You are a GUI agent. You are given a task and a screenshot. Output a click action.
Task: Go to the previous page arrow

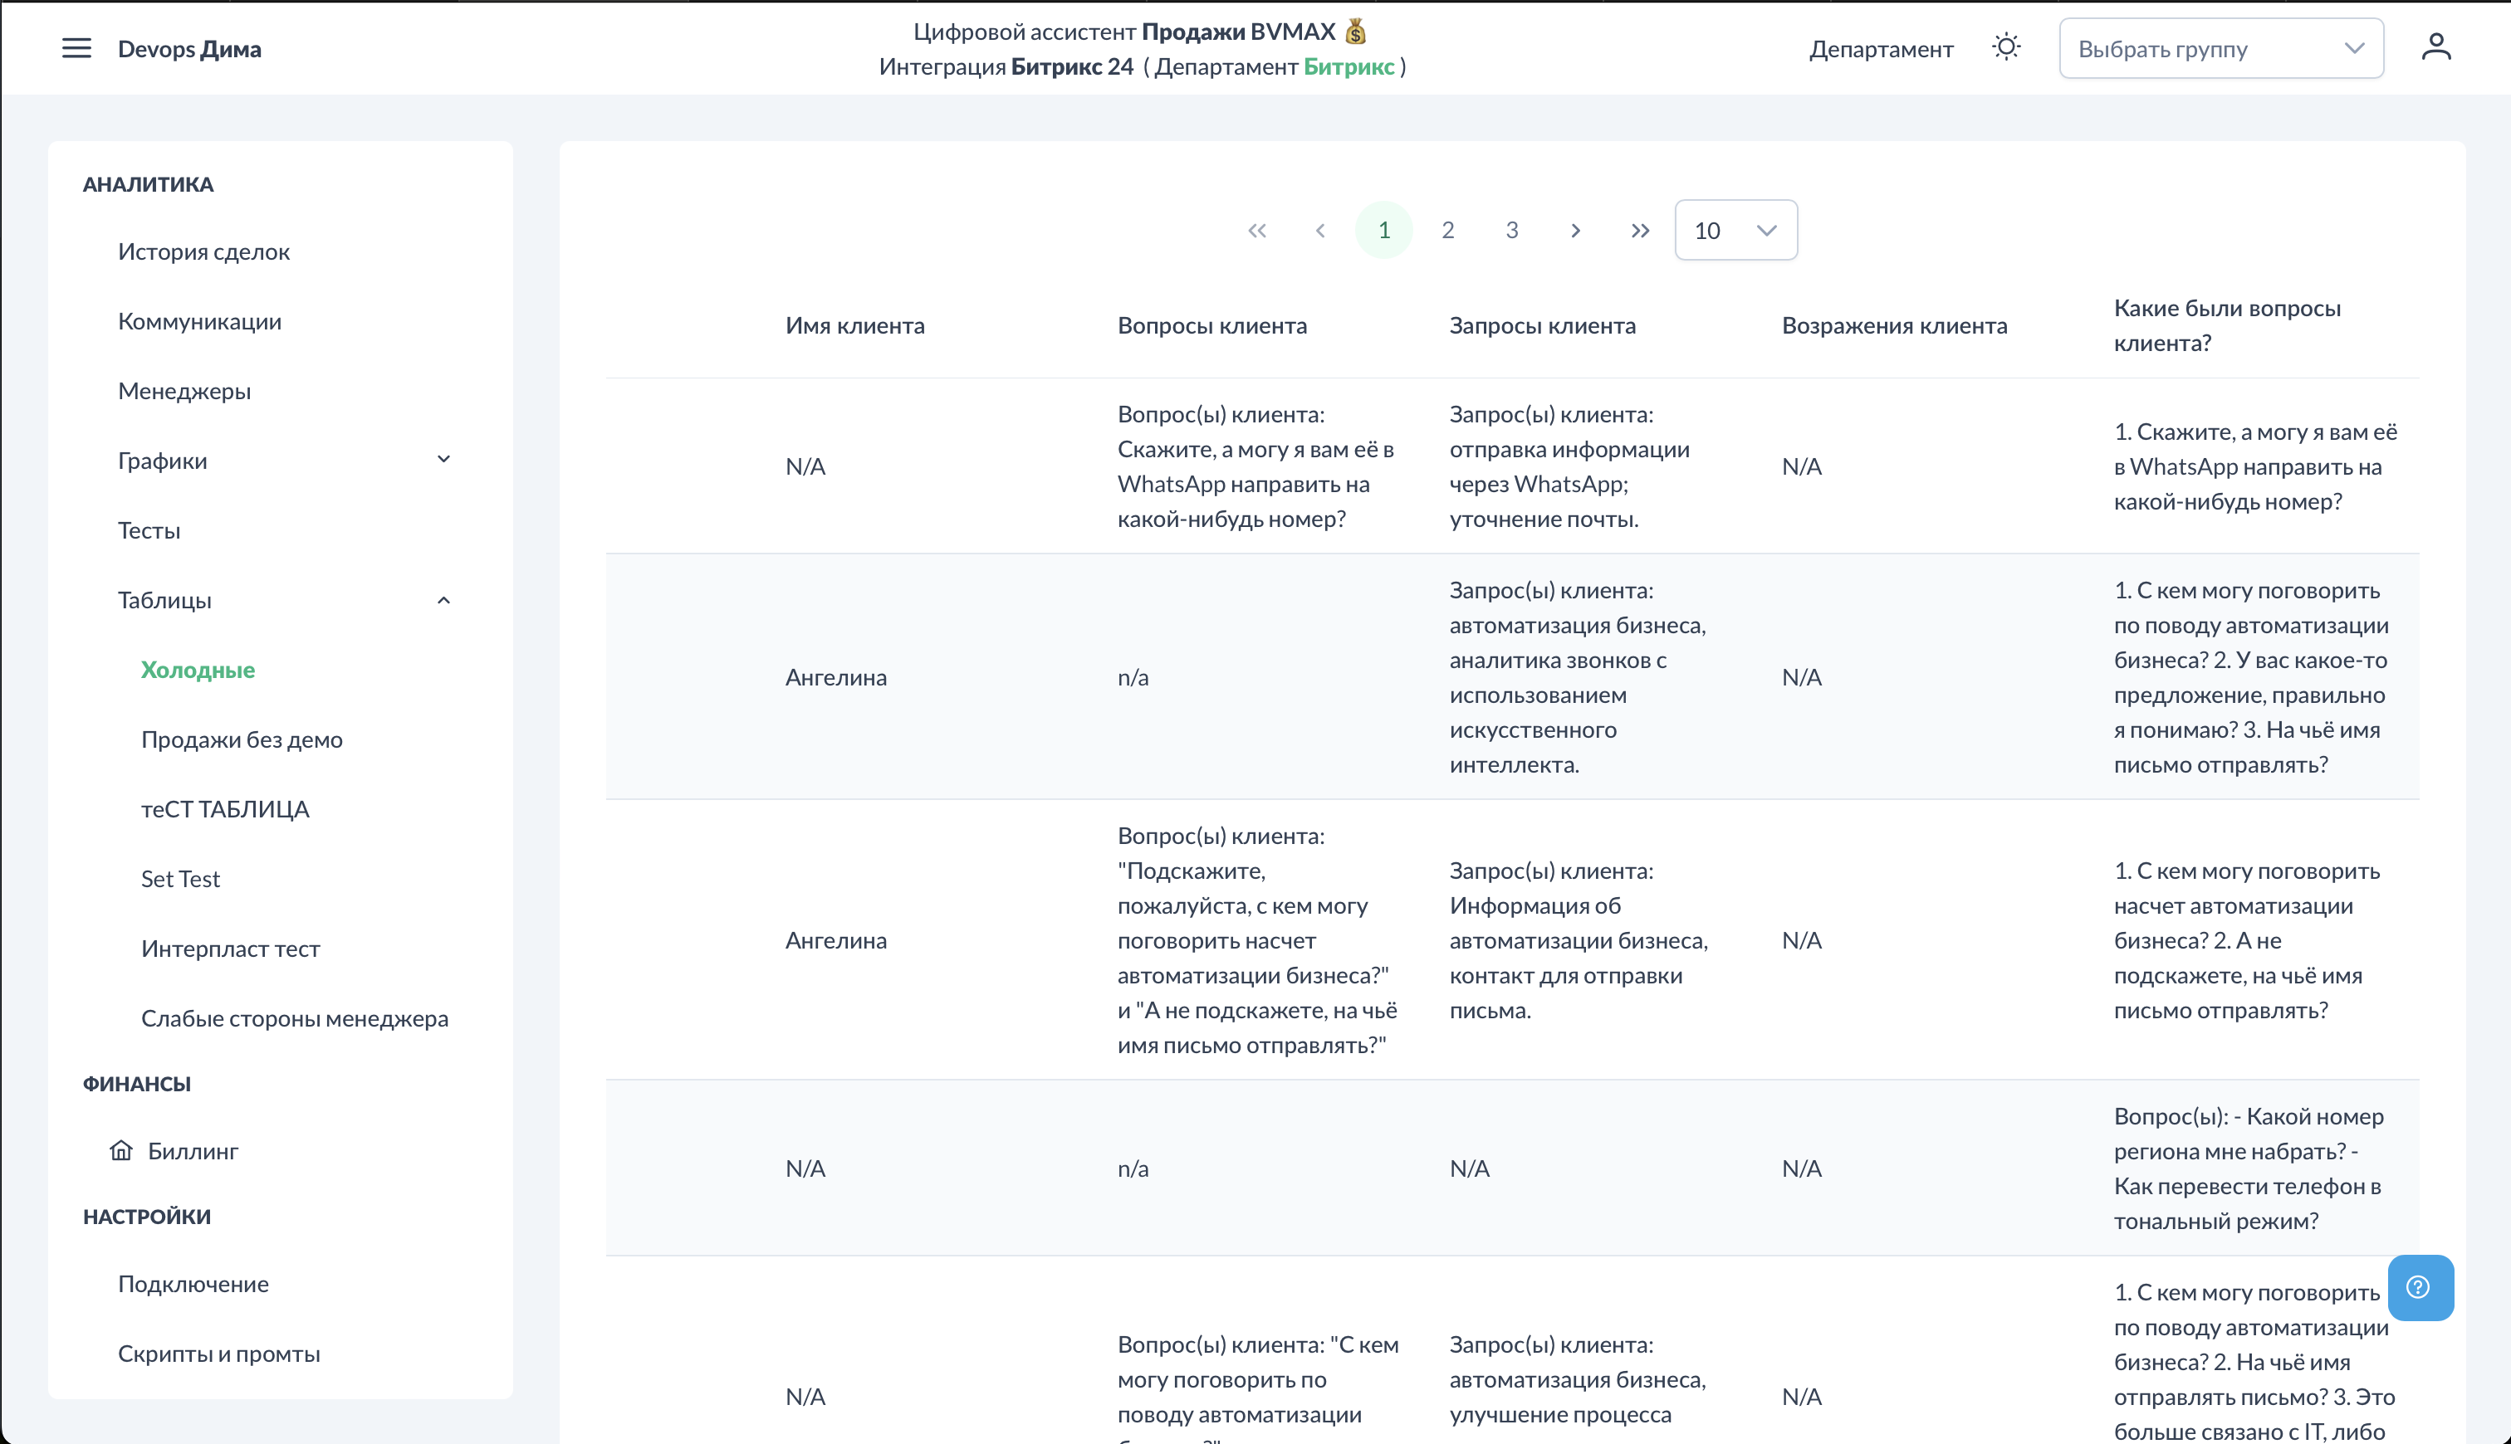[x=1319, y=231]
